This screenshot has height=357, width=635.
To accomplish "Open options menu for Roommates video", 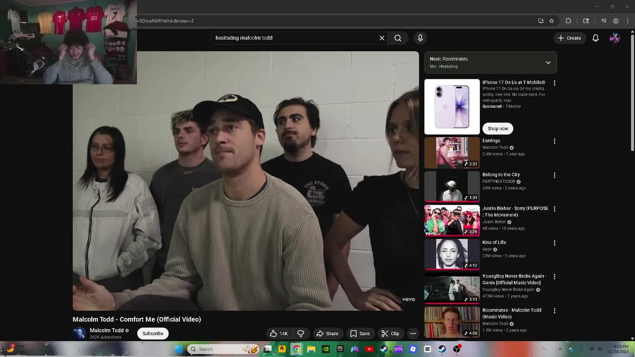I will pos(555,311).
